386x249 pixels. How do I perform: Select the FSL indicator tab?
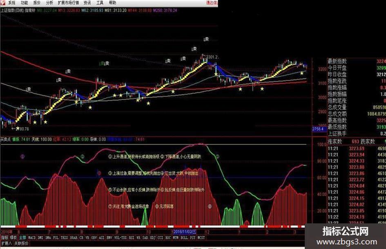56,238
